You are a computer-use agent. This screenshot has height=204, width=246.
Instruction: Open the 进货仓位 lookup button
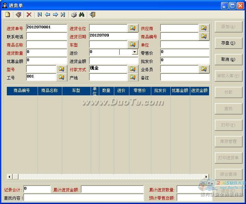point(133,28)
